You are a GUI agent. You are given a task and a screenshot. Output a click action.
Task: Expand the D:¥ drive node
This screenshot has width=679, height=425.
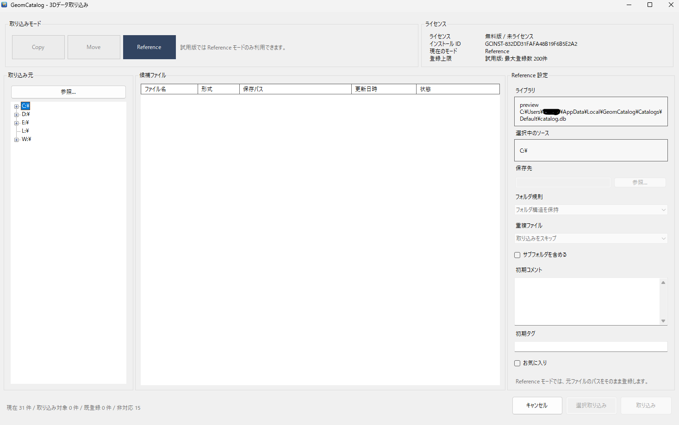[x=16, y=114]
